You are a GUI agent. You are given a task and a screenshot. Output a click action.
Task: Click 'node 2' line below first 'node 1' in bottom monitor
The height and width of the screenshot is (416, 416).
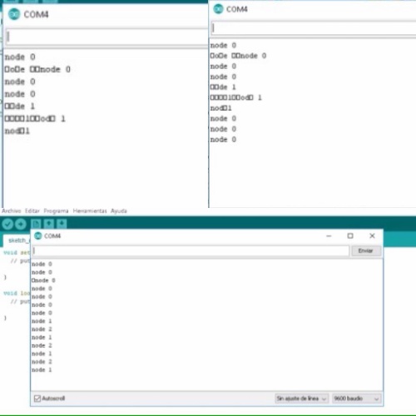(x=42, y=329)
